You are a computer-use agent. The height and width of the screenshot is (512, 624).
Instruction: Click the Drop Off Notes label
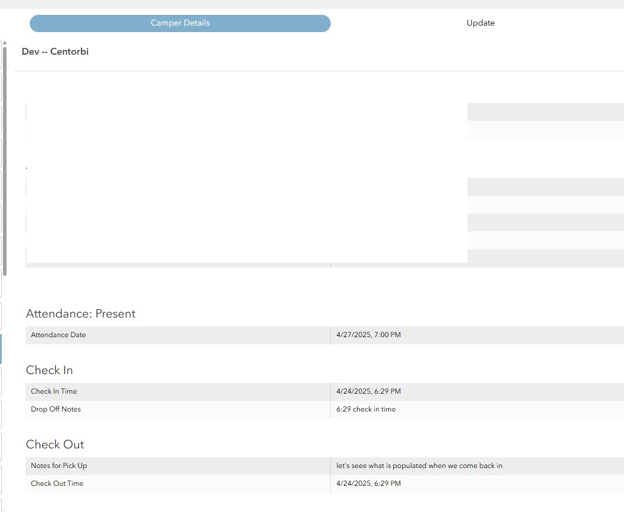click(x=56, y=409)
